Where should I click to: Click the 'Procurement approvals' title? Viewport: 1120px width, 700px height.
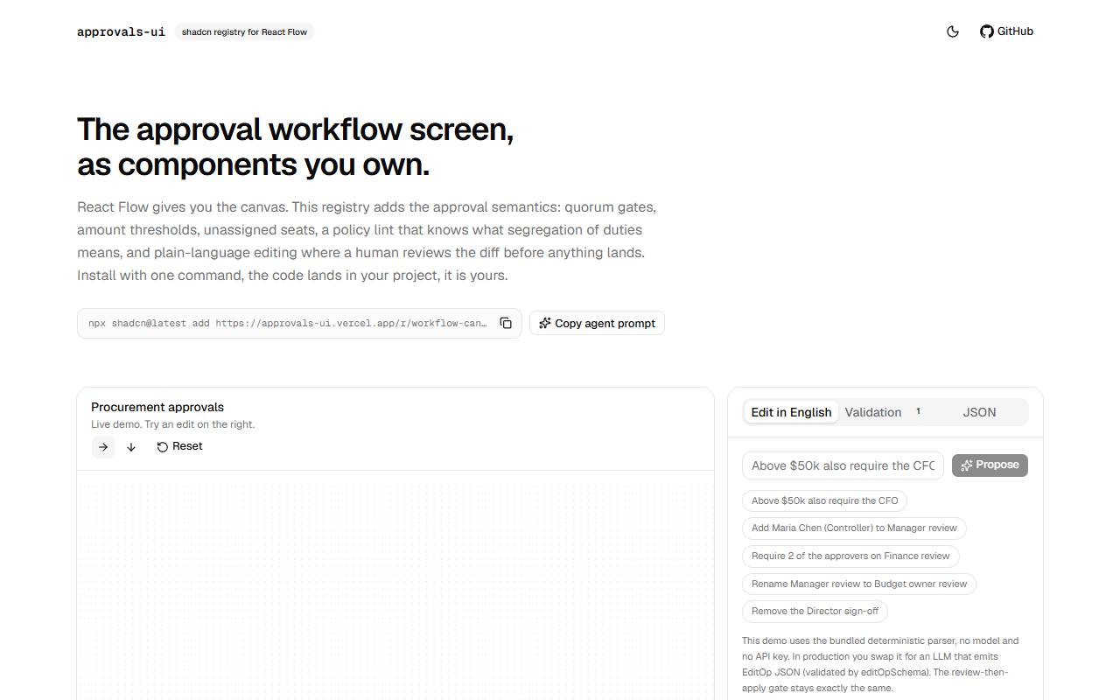[157, 407]
